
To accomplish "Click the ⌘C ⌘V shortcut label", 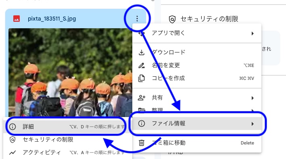I will point(246,78).
